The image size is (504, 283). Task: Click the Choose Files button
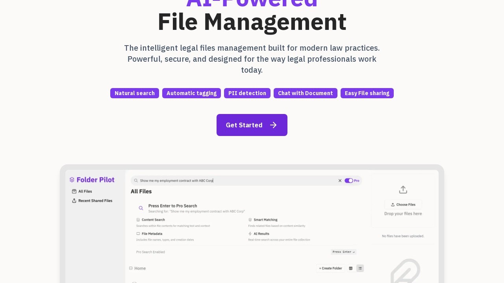[x=403, y=205]
